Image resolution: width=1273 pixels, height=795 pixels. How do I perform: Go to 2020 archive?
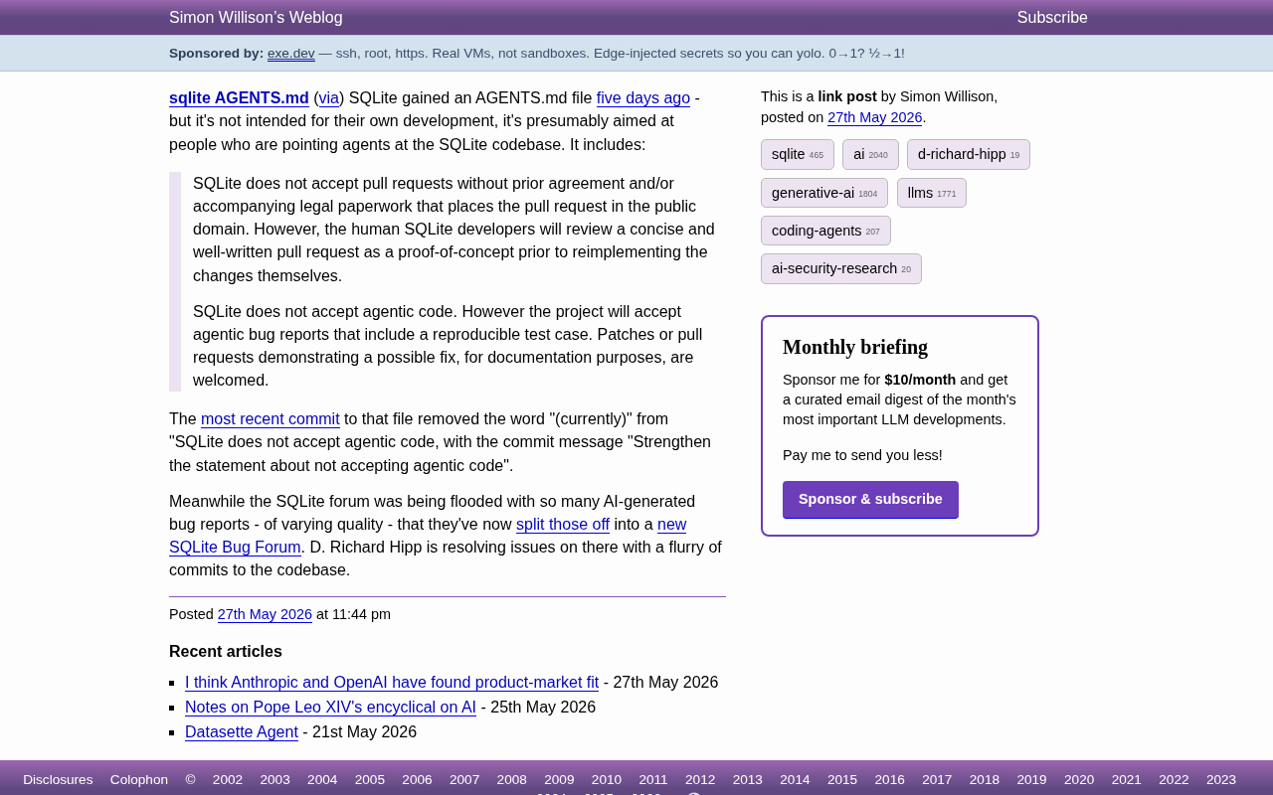coord(1079,780)
